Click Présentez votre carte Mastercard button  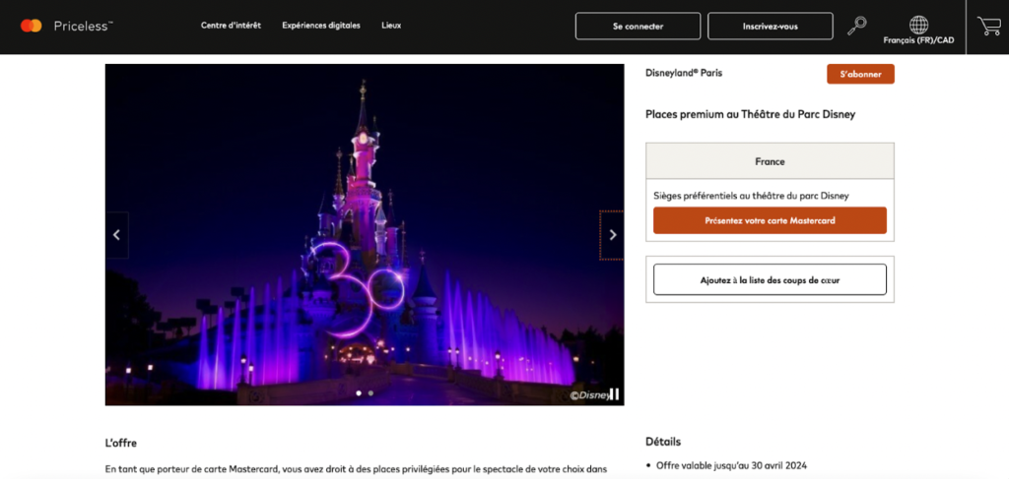(x=770, y=220)
